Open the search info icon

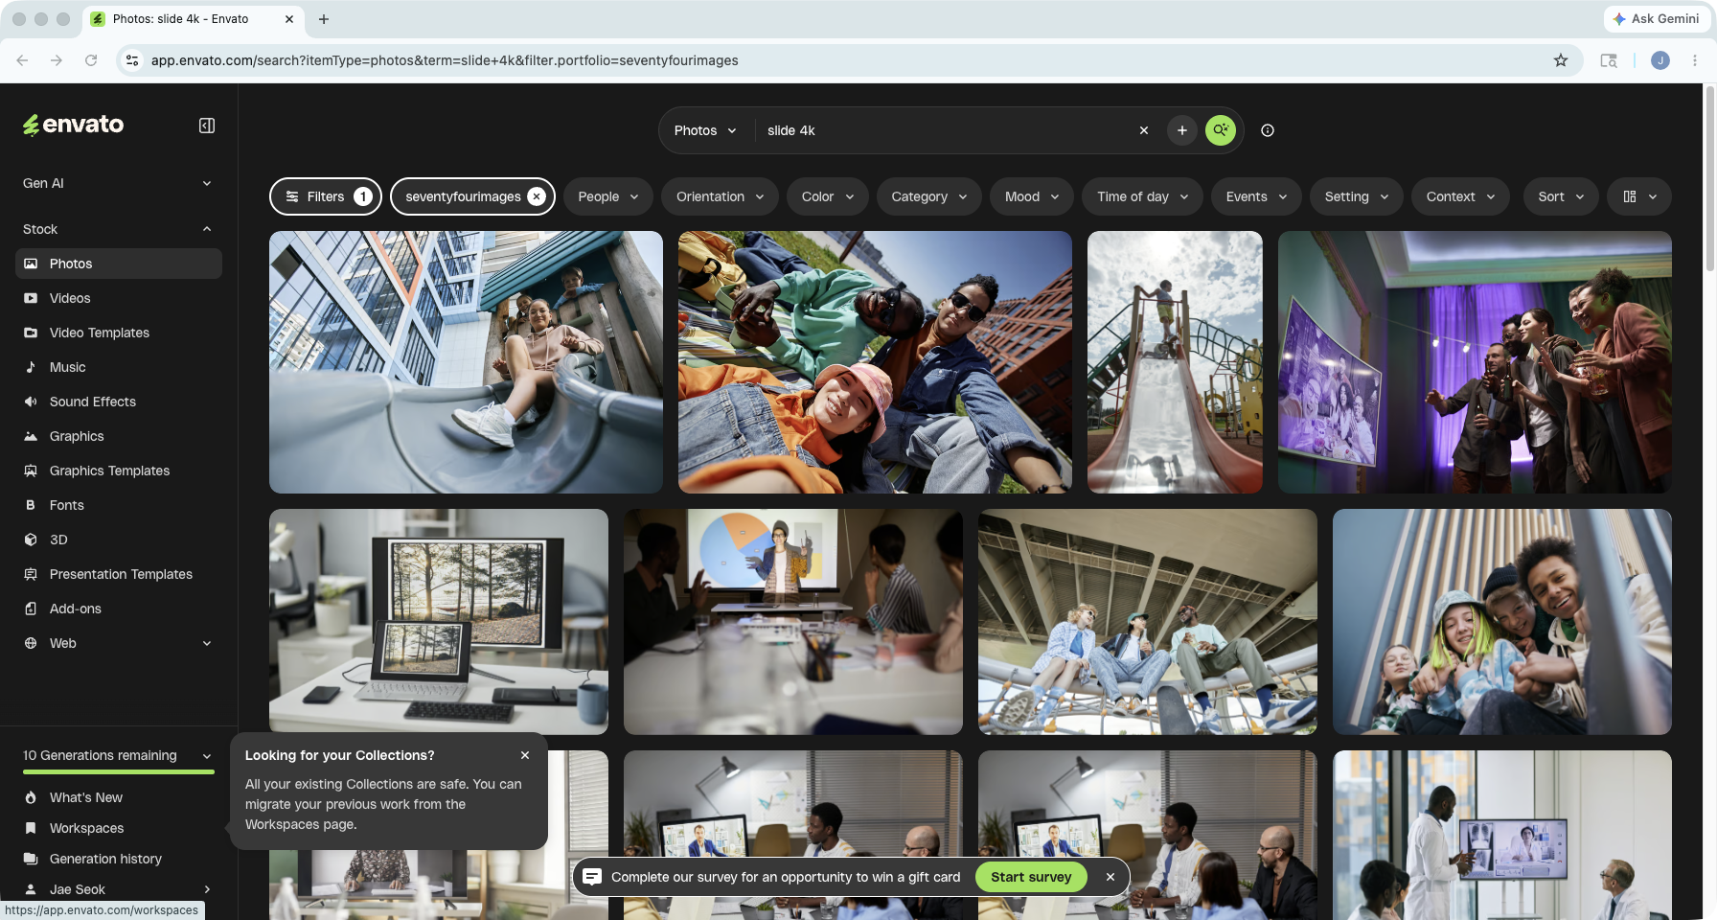(x=1268, y=130)
